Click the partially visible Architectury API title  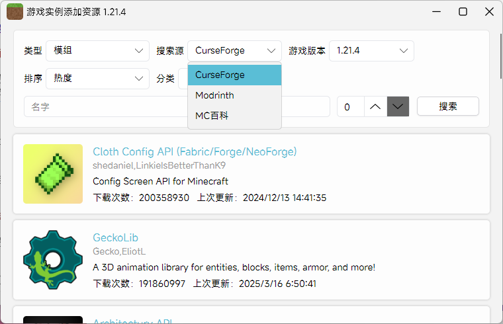(x=132, y=321)
